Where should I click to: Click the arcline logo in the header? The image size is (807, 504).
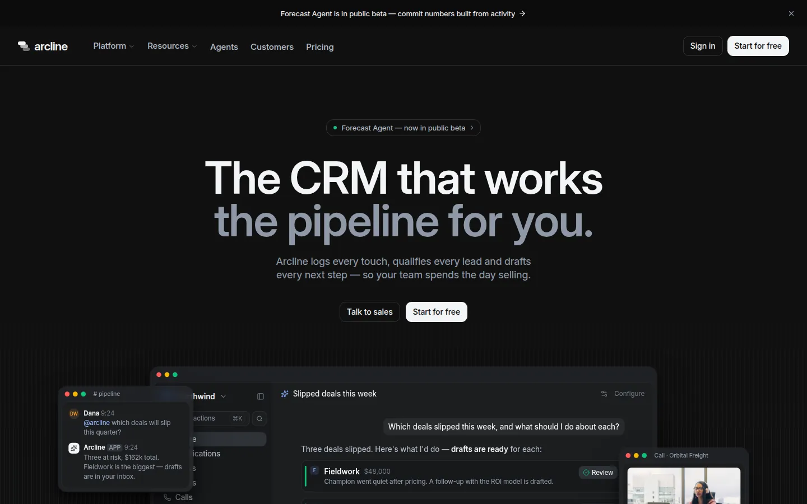tap(43, 46)
